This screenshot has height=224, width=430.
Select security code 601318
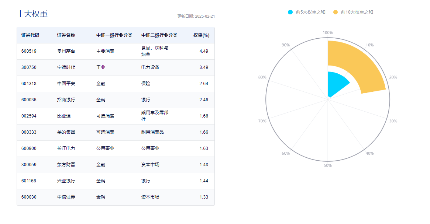(x=29, y=84)
